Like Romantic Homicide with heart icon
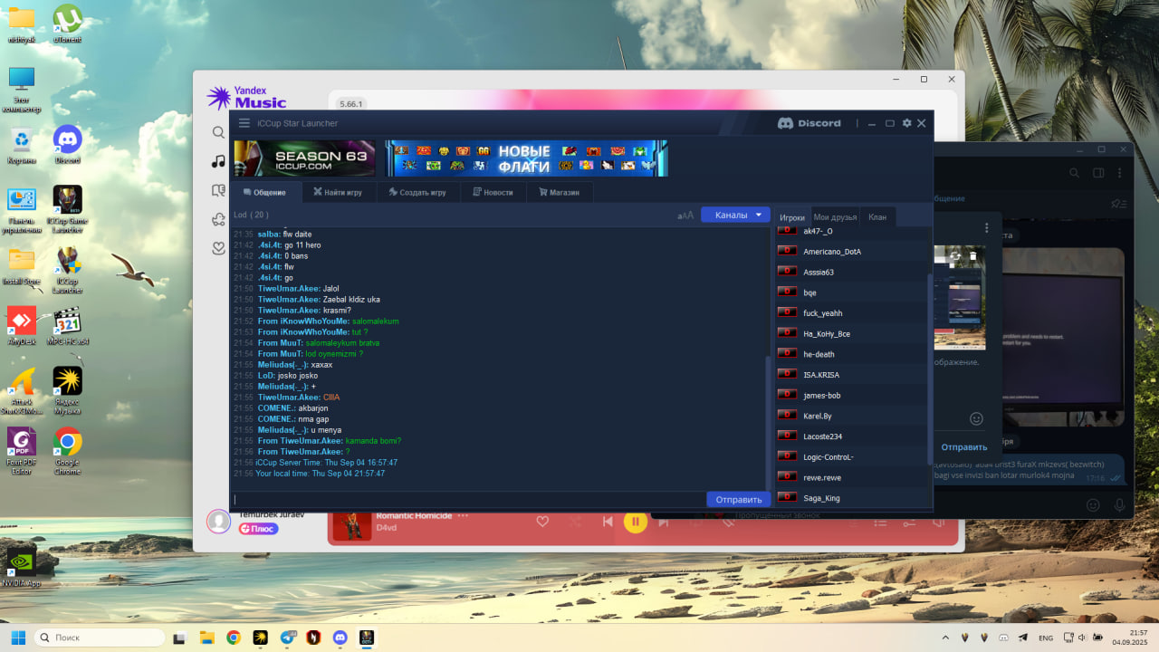The image size is (1159, 652). [x=542, y=522]
